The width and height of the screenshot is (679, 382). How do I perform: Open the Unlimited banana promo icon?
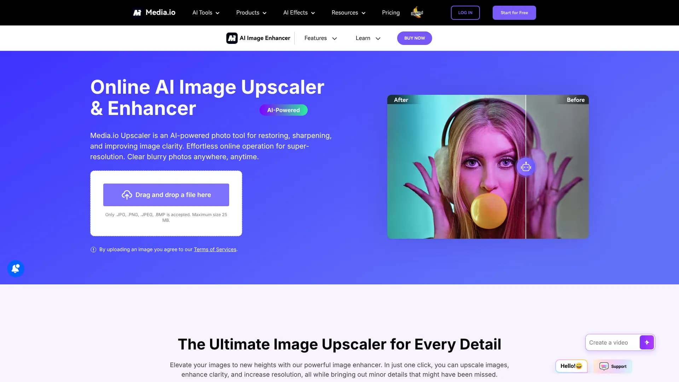(417, 12)
